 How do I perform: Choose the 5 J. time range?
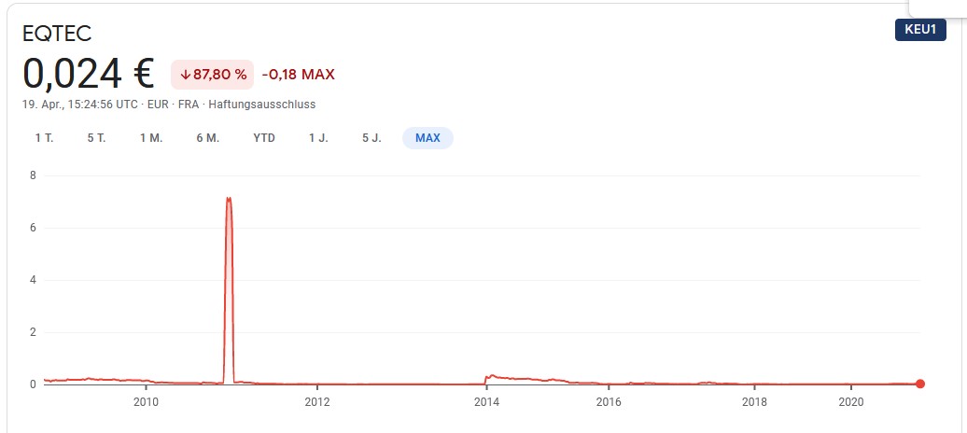371,138
